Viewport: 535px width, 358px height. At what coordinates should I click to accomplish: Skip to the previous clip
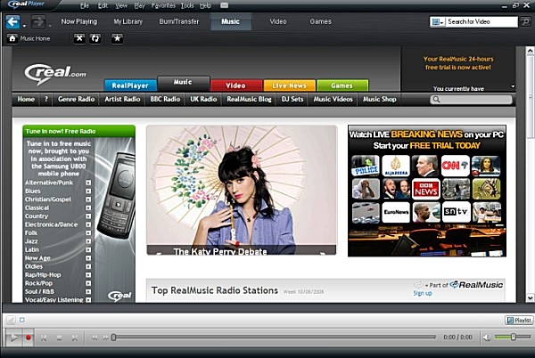(x=44, y=338)
